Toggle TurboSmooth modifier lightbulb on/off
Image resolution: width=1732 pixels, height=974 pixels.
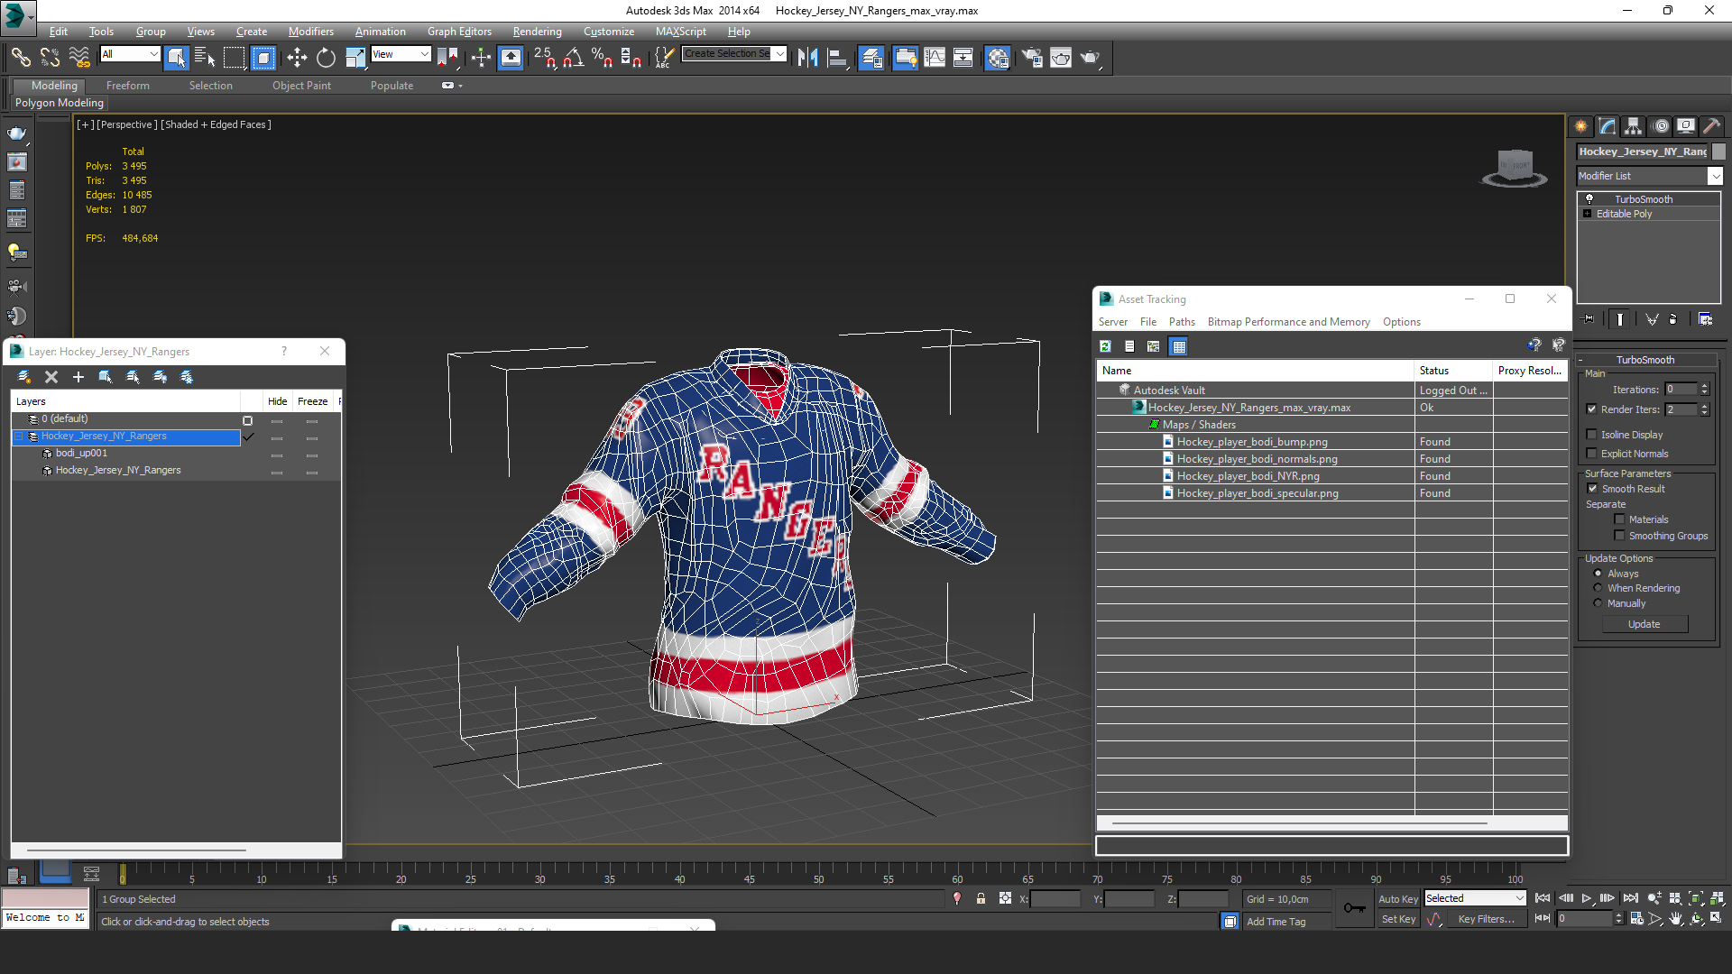[x=1589, y=199]
